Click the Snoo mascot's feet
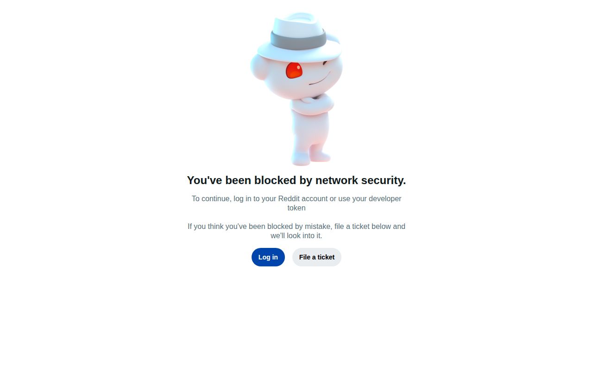Viewport: 593px width, 370px height. click(x=311, y=156)
